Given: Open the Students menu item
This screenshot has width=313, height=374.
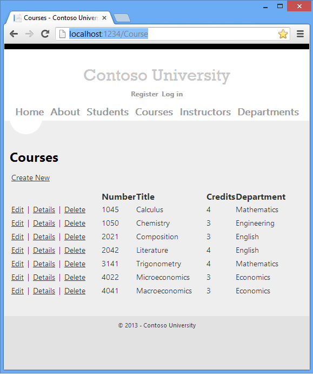Looking at the screenshot, I should (x=108, y=112).
